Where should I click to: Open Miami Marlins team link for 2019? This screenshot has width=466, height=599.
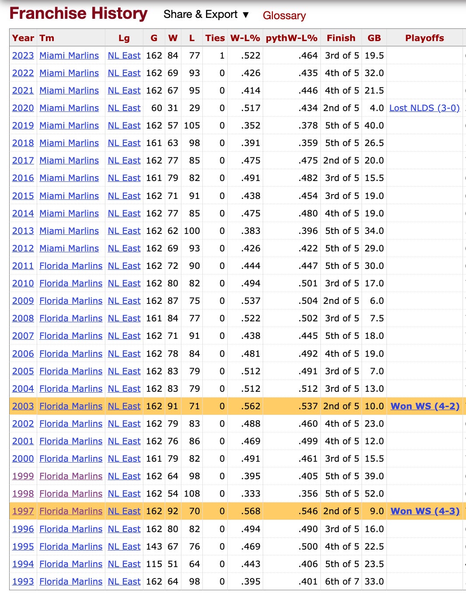pyautogui.click(x=69, y=125)
